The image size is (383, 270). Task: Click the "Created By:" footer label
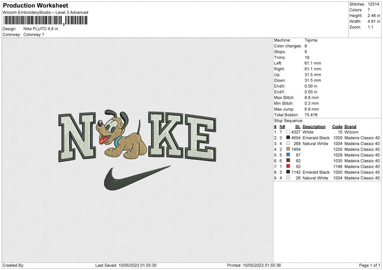(x=13, y=266)
